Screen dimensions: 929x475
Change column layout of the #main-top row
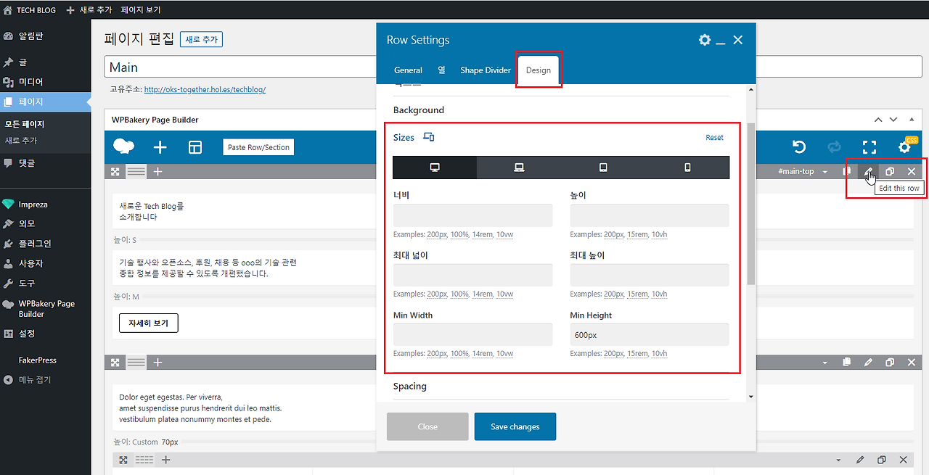click(136, 172)
